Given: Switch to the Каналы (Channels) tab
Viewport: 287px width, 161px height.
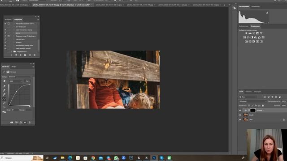Looking at the screenshot, I should [248, 92].
